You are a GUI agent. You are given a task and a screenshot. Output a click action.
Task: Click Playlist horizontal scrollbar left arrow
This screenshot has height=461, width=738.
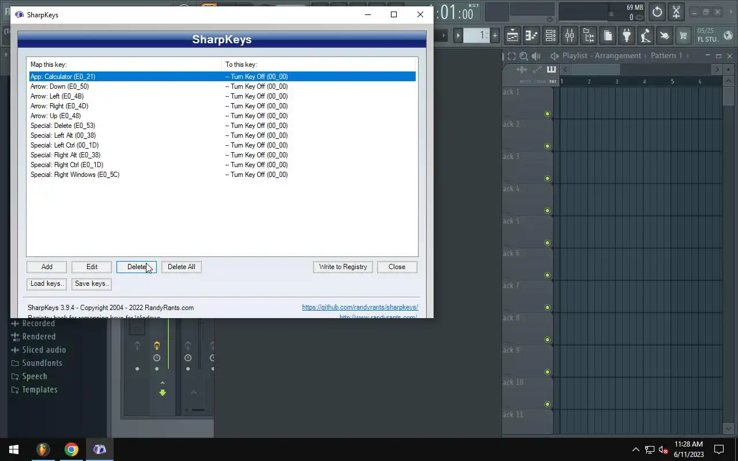[x=566, y=70]
